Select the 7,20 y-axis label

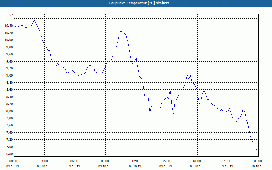[10, 139]
